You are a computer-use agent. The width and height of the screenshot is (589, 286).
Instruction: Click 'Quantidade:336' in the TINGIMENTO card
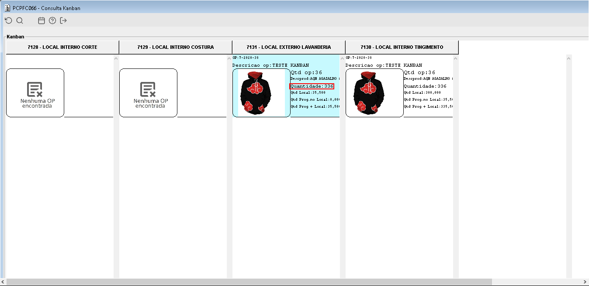(x=425, y=86)
